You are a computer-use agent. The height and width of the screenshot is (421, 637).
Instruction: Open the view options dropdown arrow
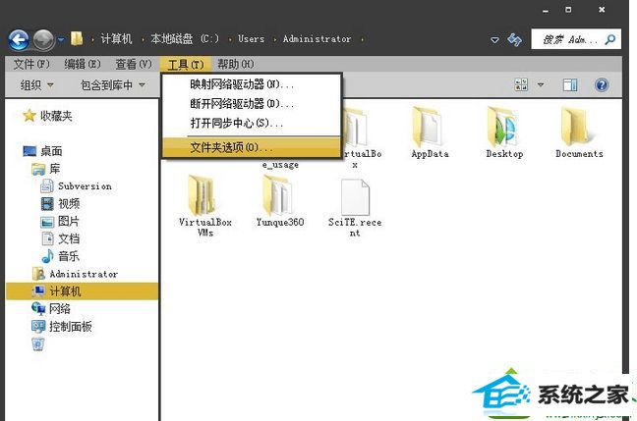click(x=541, y=84)
